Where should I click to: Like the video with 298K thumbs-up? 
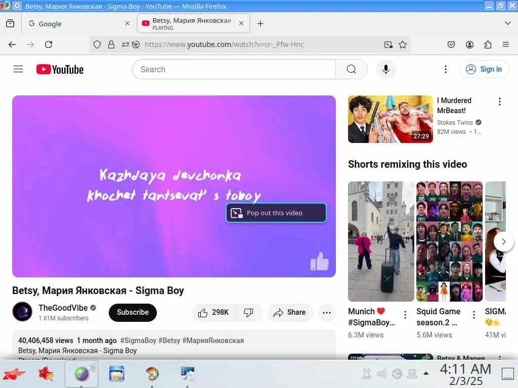(214, 312)
